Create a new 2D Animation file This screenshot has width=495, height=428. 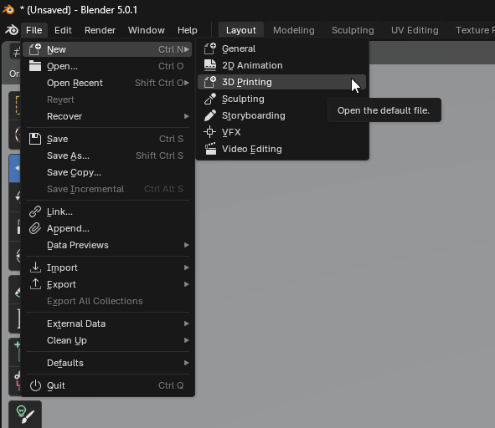[x=282, y=65]
